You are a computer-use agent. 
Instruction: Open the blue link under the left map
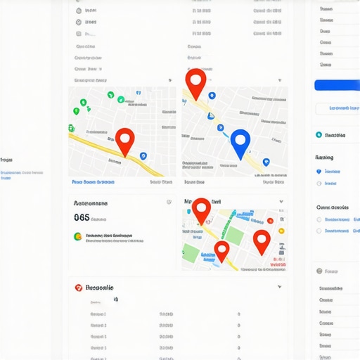[94, 182]
